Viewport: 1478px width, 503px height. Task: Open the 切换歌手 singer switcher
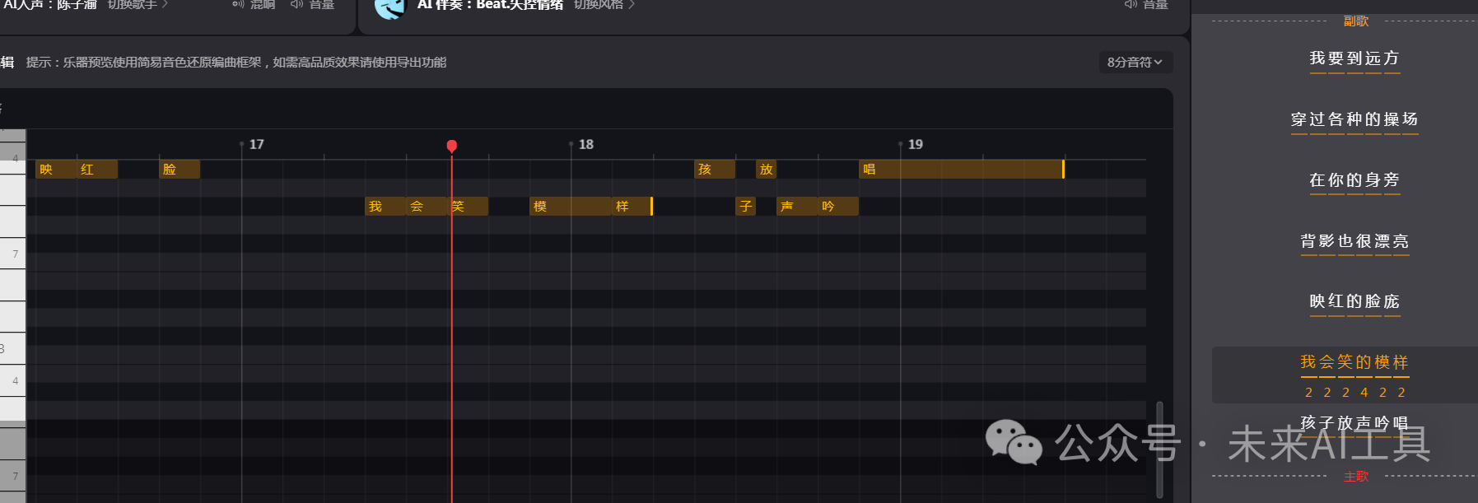coord(137,5)
